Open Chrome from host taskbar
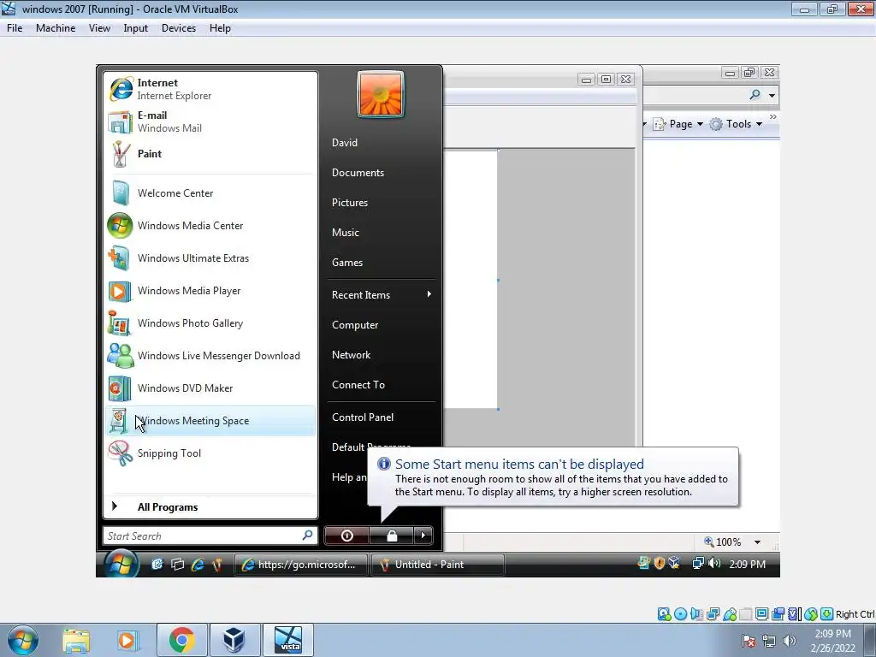This screenshot has width=876, height=657. pos(182,640)
